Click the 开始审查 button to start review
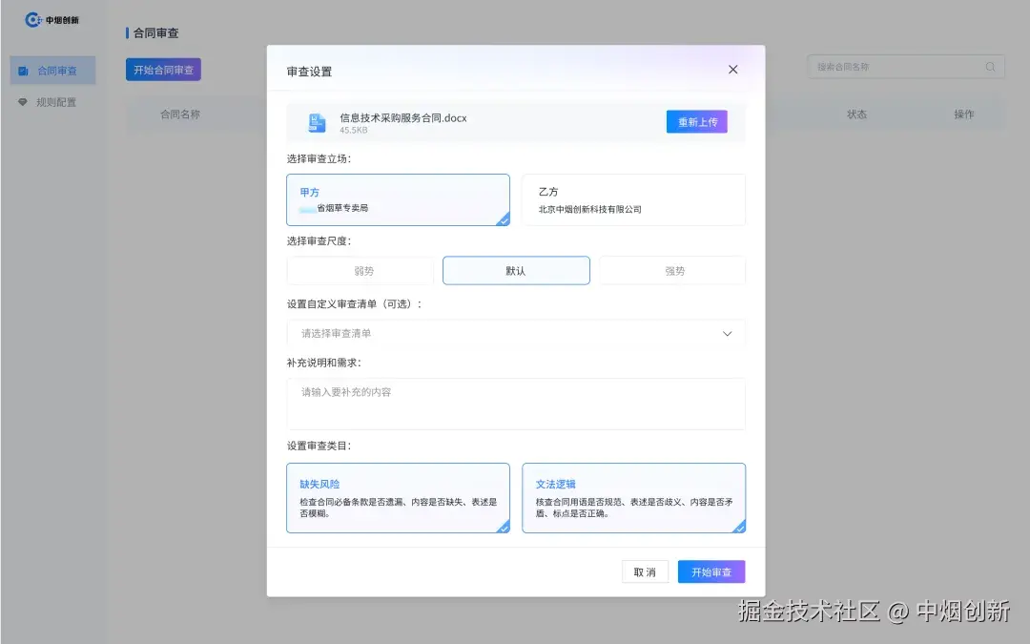Screen dimensions: 1030x644 [x=711, y=571]
